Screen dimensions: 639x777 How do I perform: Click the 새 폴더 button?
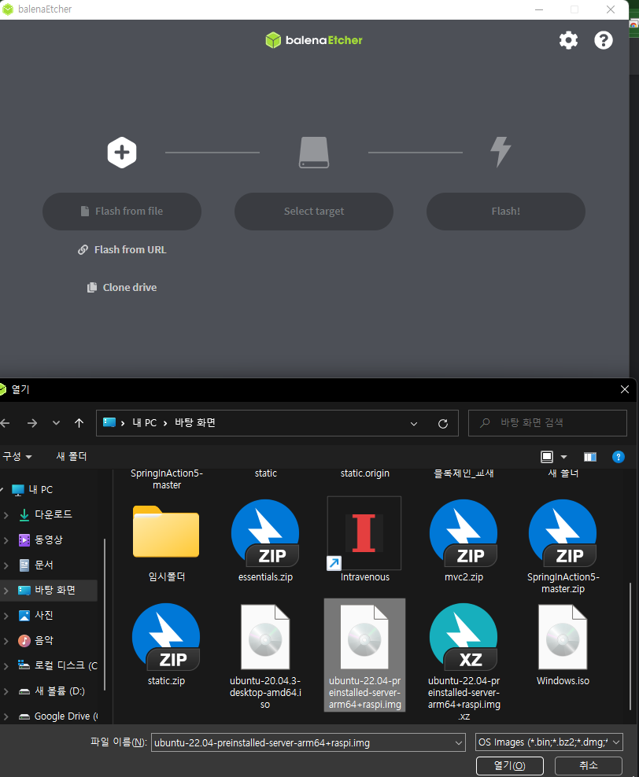[72, 456]
